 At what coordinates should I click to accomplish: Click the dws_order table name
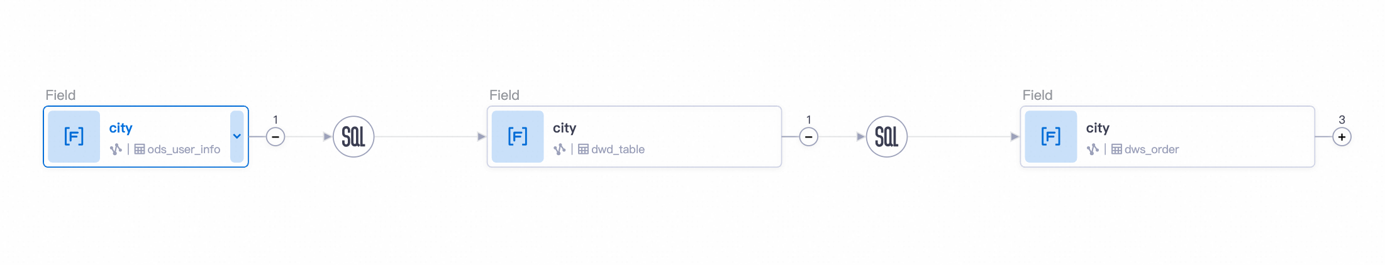1151,149
